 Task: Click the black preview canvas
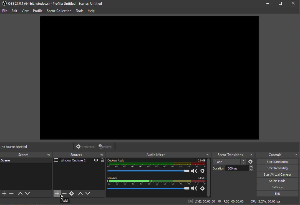click(150, 78)
